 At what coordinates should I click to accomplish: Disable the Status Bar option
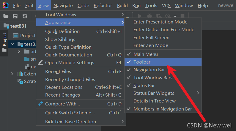(x=144, y=85)
